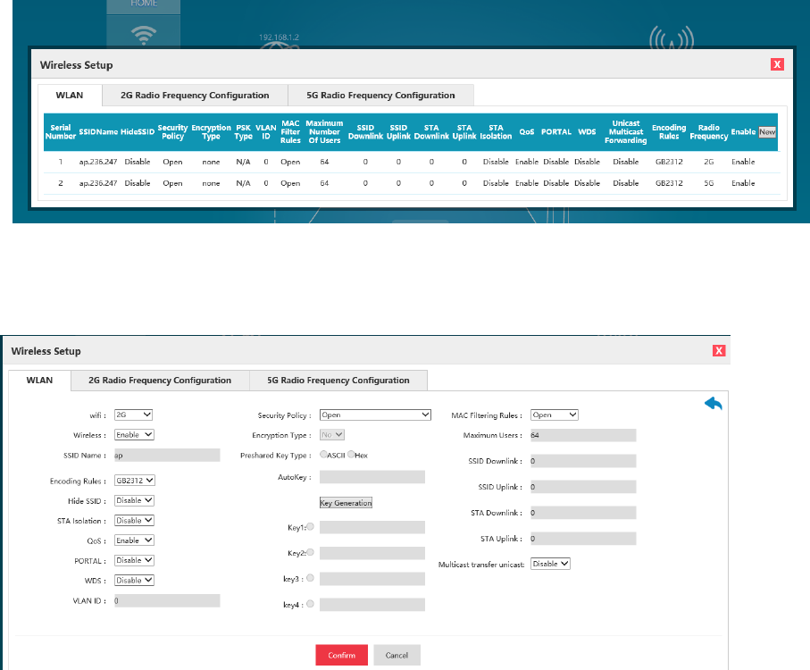Open the Encryption Type dropdown
810x670 pixels.
(x=331, y=435)
